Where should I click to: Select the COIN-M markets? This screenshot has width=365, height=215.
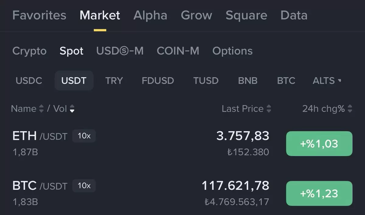click(178, 51)
